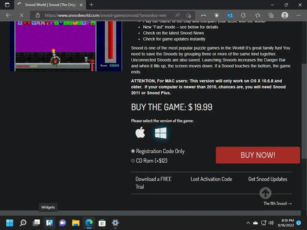Screen dimensions: 307x230
Task: Open Read aloud in address bar
Action: pos(177,15)
